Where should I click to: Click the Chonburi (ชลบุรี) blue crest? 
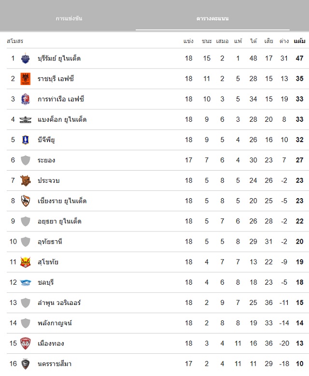pyautogui.click(x=25, y=283)
